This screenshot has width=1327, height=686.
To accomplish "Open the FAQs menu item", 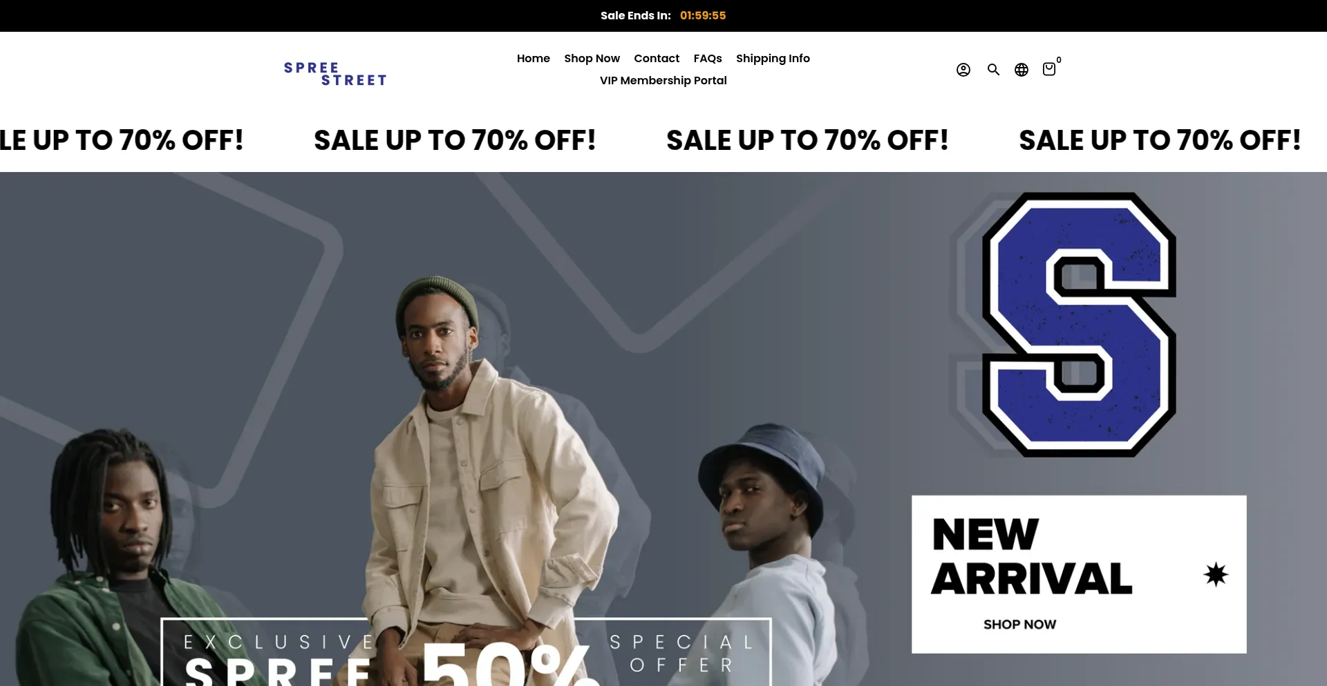I will click(708, 59).
